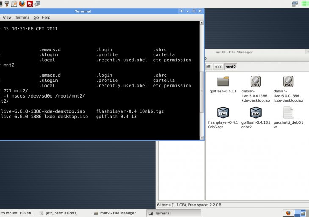Maximize the Terminal window
The image size is (309, 217).
pyautogui.click(x=194, y=11)
